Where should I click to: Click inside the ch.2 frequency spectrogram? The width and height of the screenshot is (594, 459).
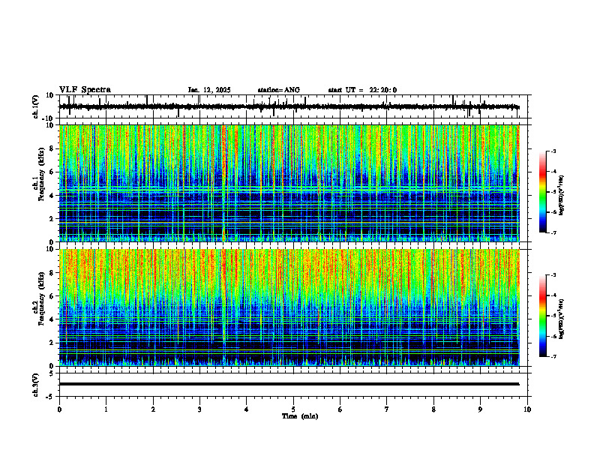pyautogui.click(x=289, y=307)
